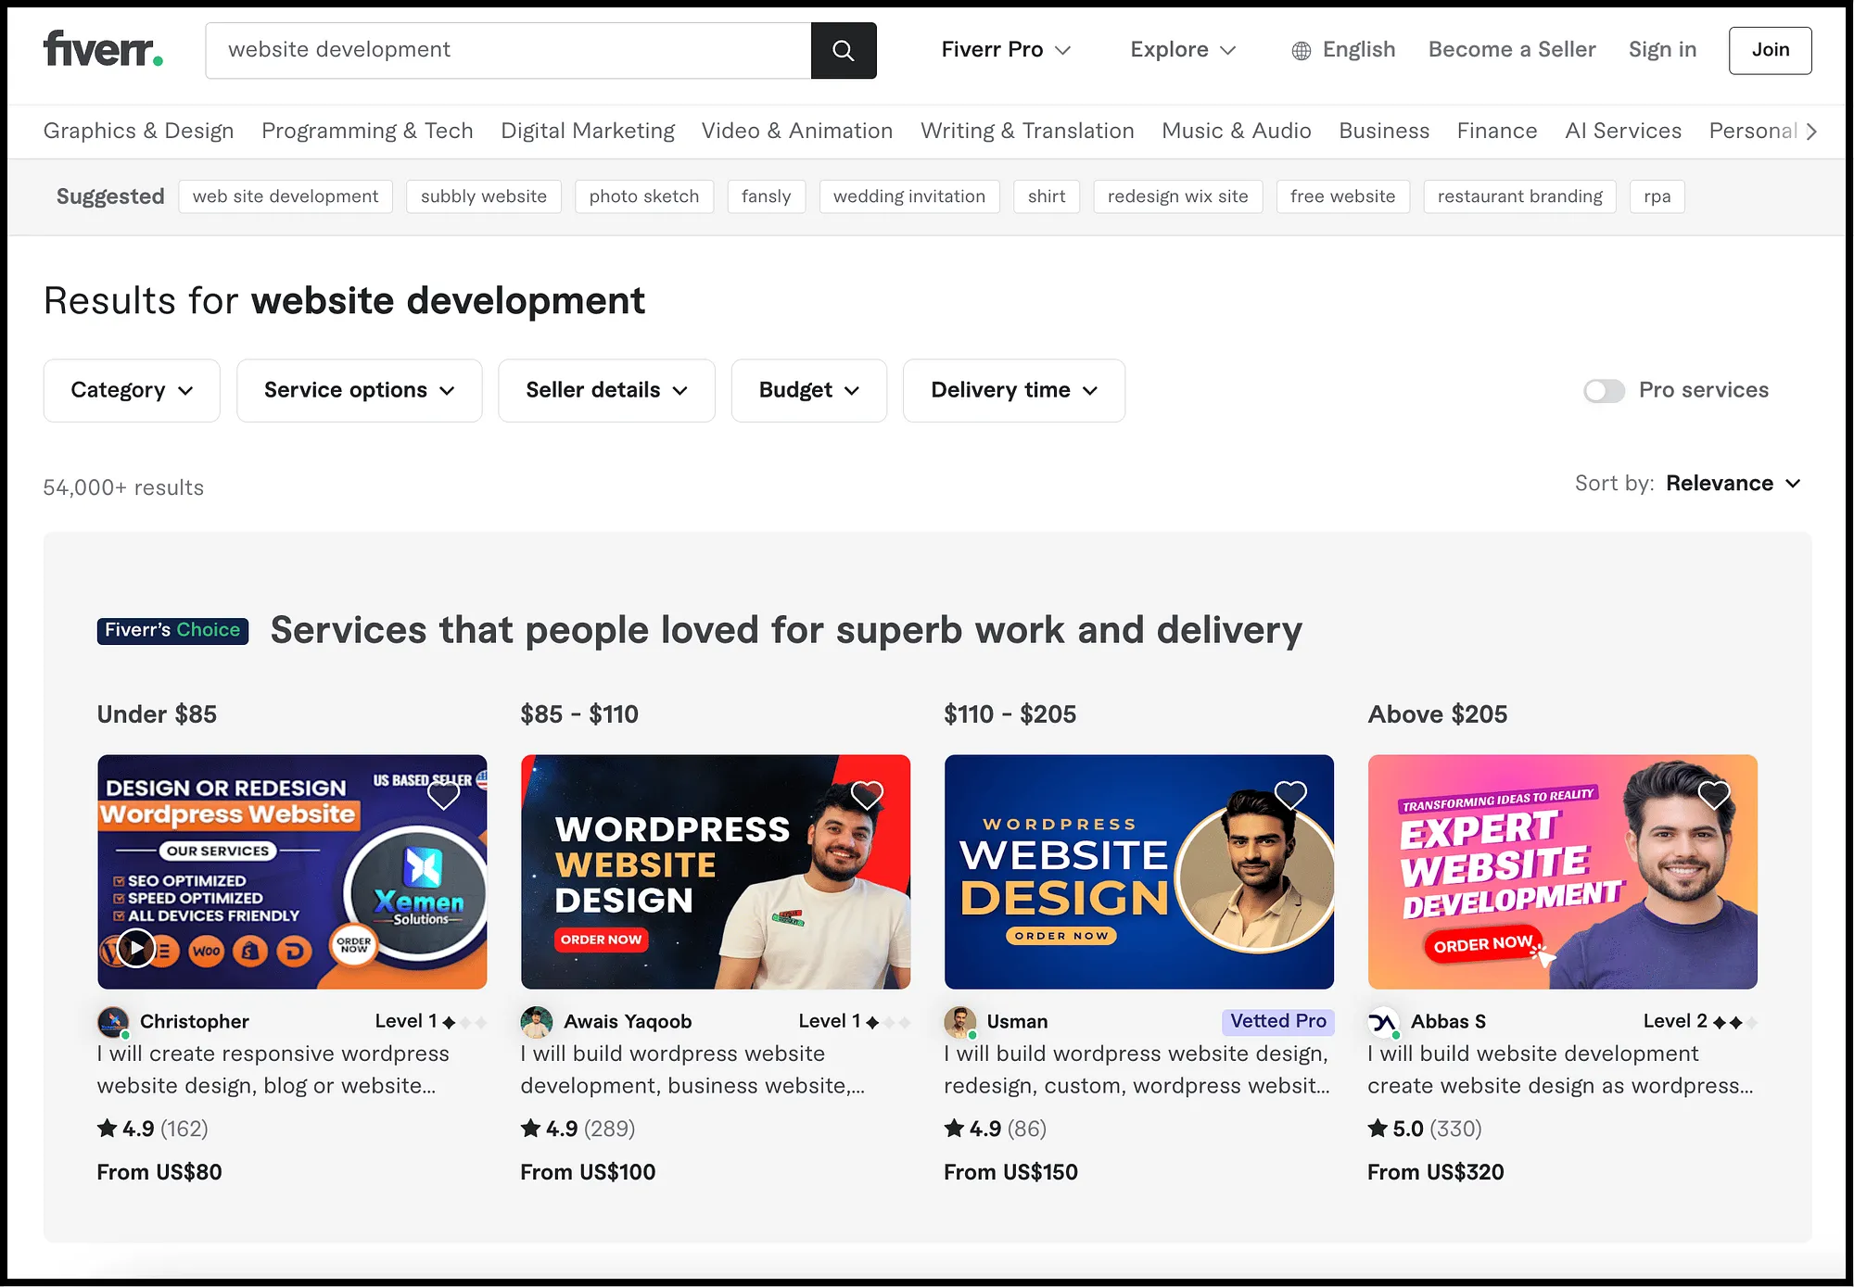This screenshot has width=1854, height=1287.
Task: Open Expert Website Development thumbnail
Action: click(1563, 872)
